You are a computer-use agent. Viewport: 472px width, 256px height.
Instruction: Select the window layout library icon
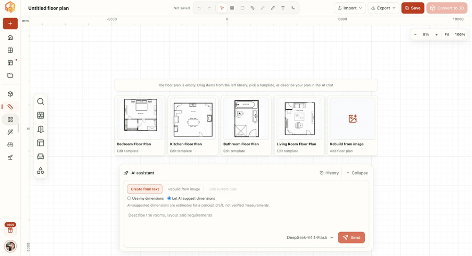(41, 143)
